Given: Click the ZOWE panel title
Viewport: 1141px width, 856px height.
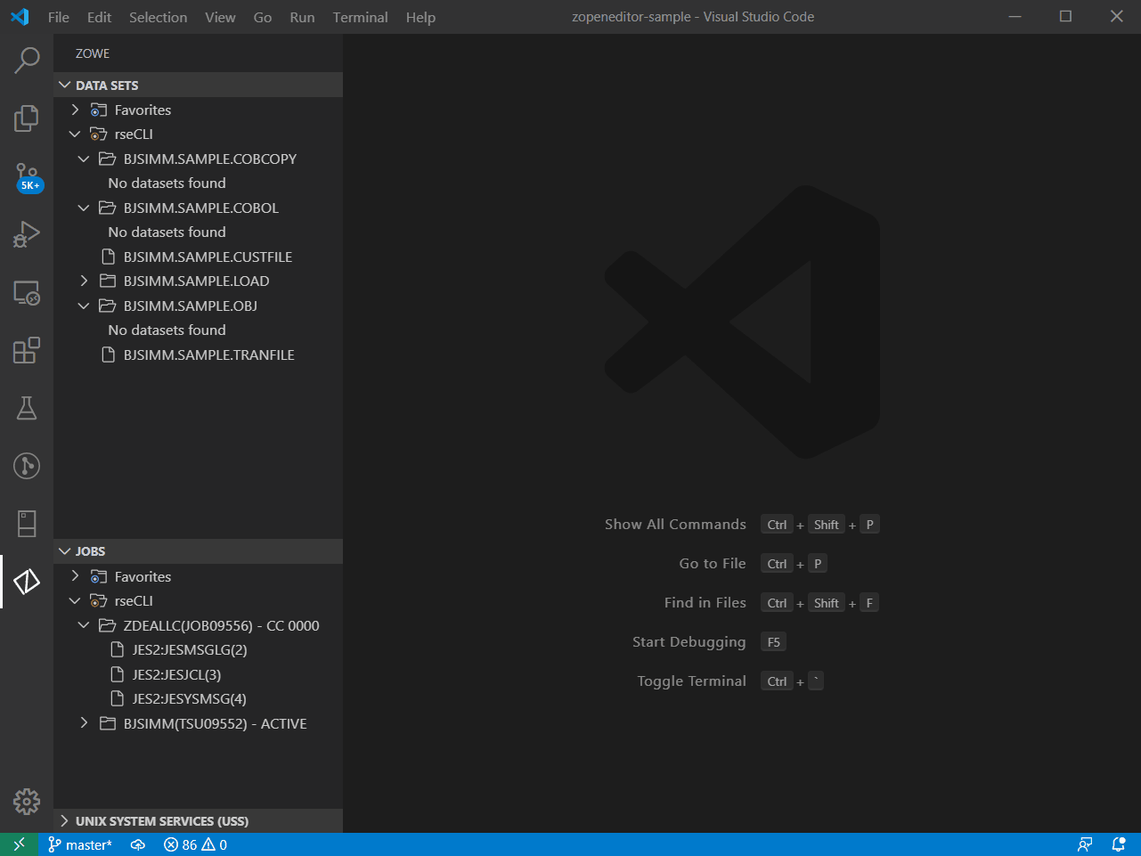Looking at the screenshot, I should point(93,53).
